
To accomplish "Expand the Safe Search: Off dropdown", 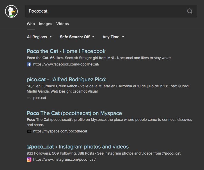I will tap(77, 37).
